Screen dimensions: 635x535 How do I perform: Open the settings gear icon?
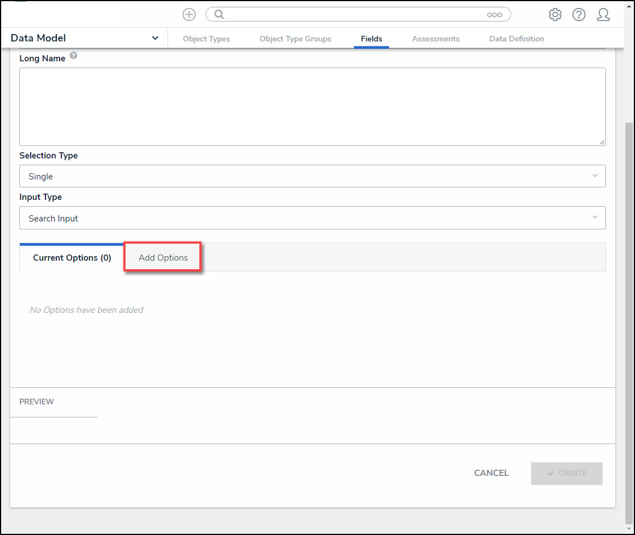pos(555,15)
